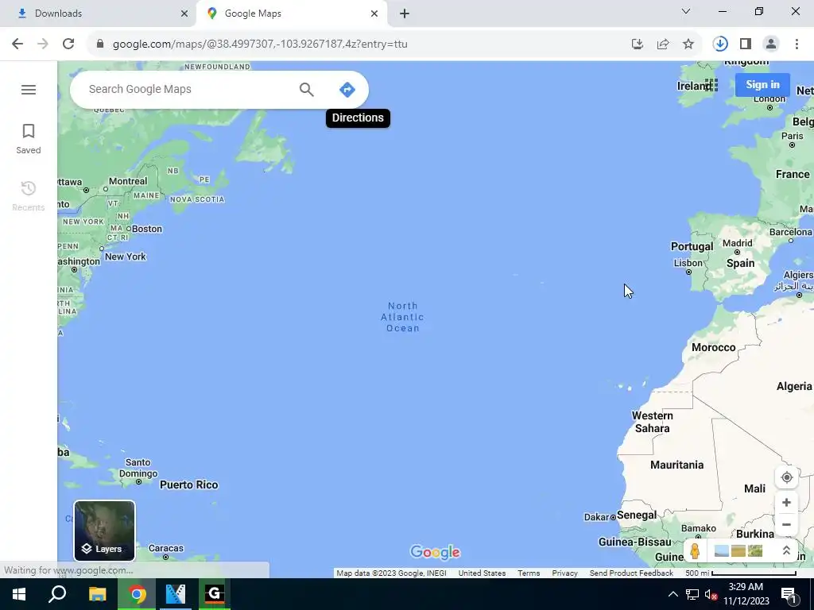Screen dimensions: 814x610
Task: Show your location with the target icon
Action: point(786,477)
